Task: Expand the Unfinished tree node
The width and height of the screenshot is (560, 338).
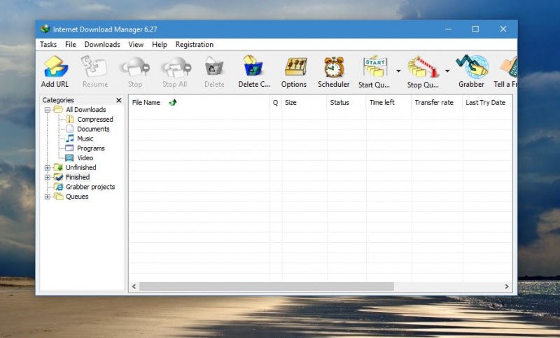Action: click(x=48, y=168)
